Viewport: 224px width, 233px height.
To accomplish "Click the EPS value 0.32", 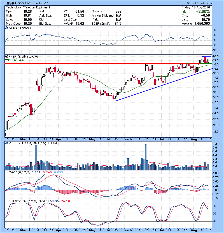I will point(81,15).
